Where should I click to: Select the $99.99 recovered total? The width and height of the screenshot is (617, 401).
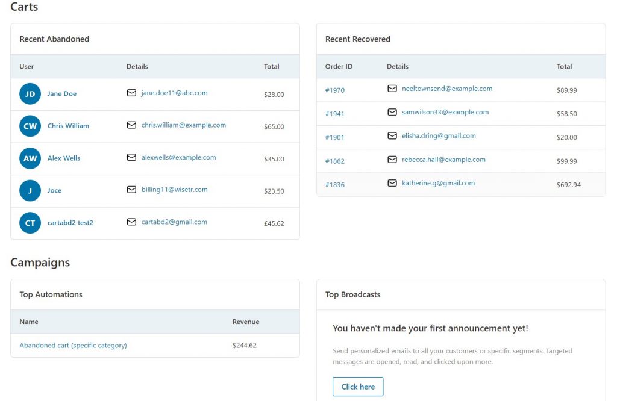point(566,161)
